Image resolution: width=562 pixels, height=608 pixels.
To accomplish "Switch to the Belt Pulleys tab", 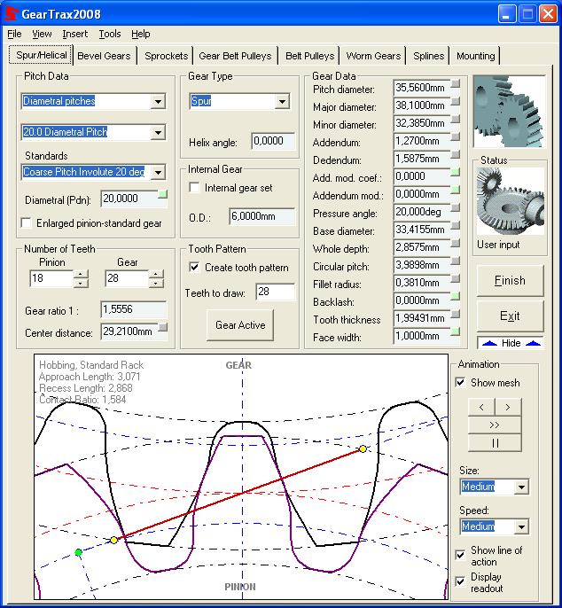I will click(x=310, y=56).
